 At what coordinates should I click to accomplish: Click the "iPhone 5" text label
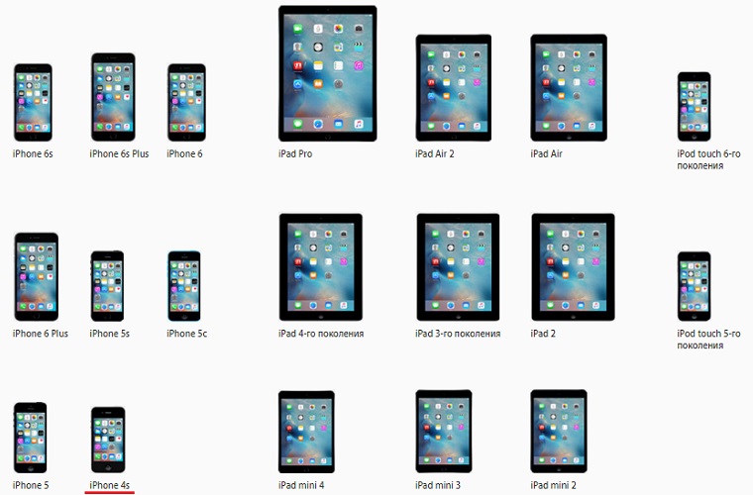tap(31, 485)
